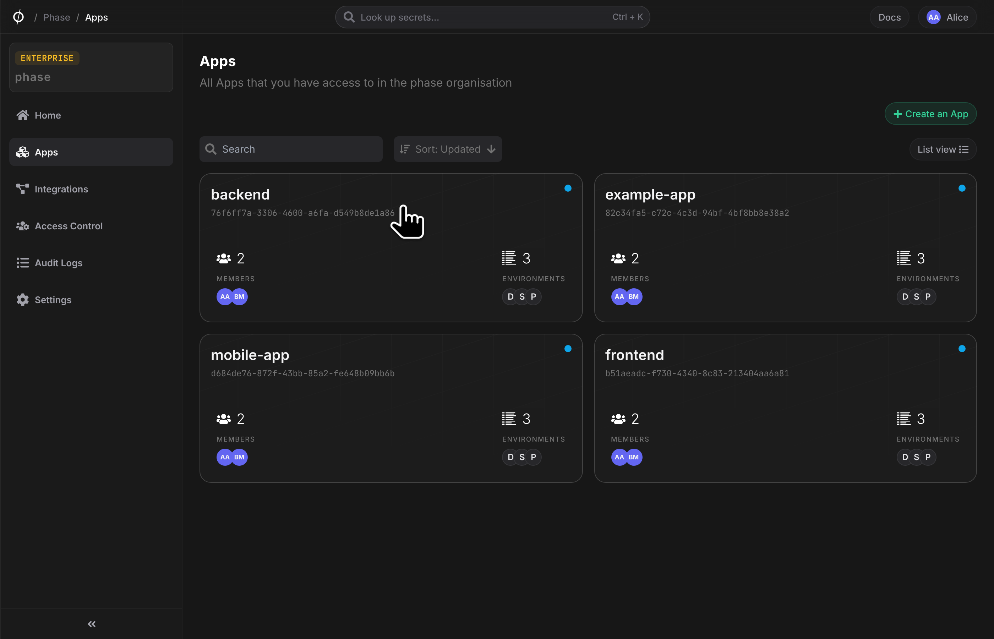Click the blue status dot on backend
This screenshot has height=639, width=994.
point(568,188)
